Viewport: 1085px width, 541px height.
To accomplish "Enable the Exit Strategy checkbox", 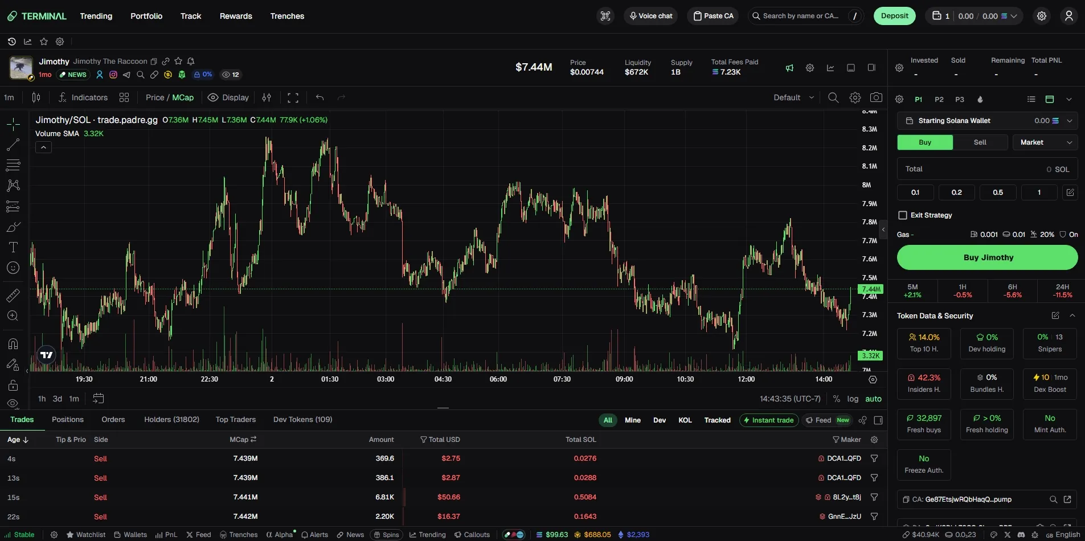I will 903,215.
